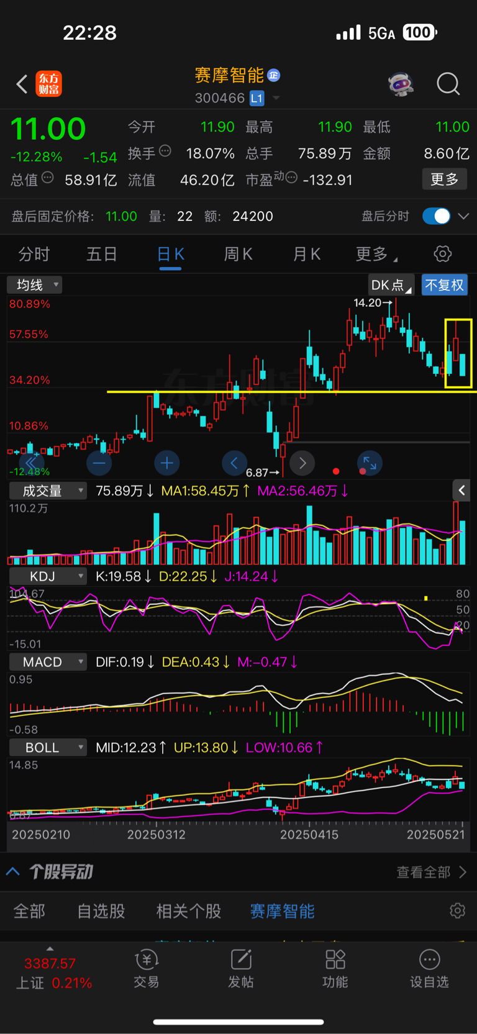Switch to 周K chart tab
This screenshot has width=477, height=1034.
pos(238,254)
